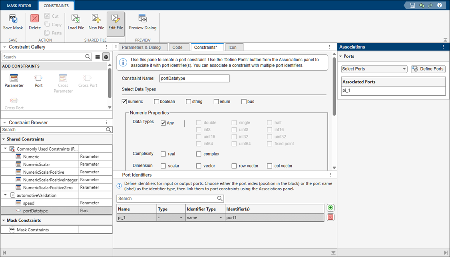
Task: Add a port identifier with the green plus icon
Action: pyautogui.click(x=330, y=208)
